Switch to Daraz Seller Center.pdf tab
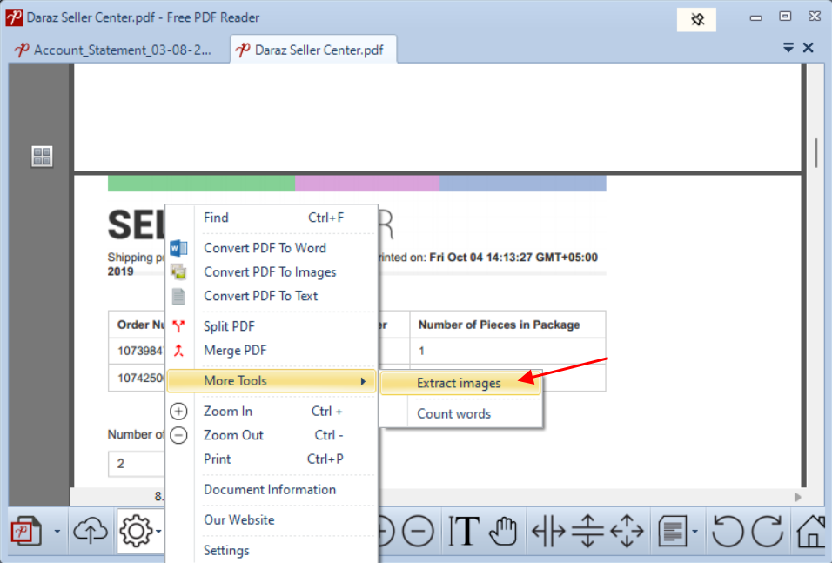Image resolution: width=832 pixels, height=563 pixels. click(x=313, y=50)
